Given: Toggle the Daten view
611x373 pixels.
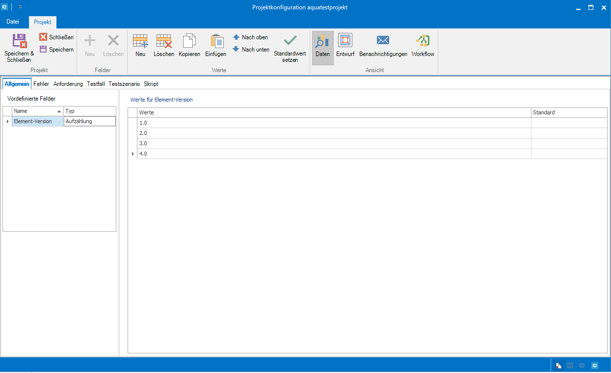Looking at the screenshot, I should pos(322,46).
